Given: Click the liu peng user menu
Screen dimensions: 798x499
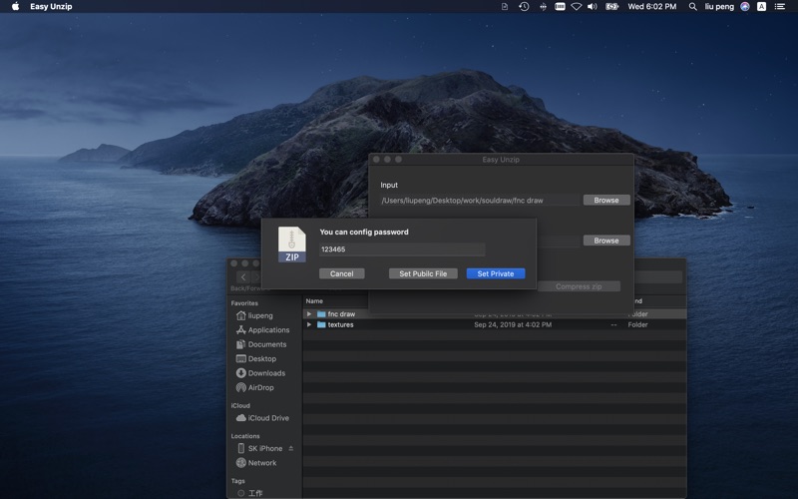Looking at the screenshot, I should coord(719,7).
